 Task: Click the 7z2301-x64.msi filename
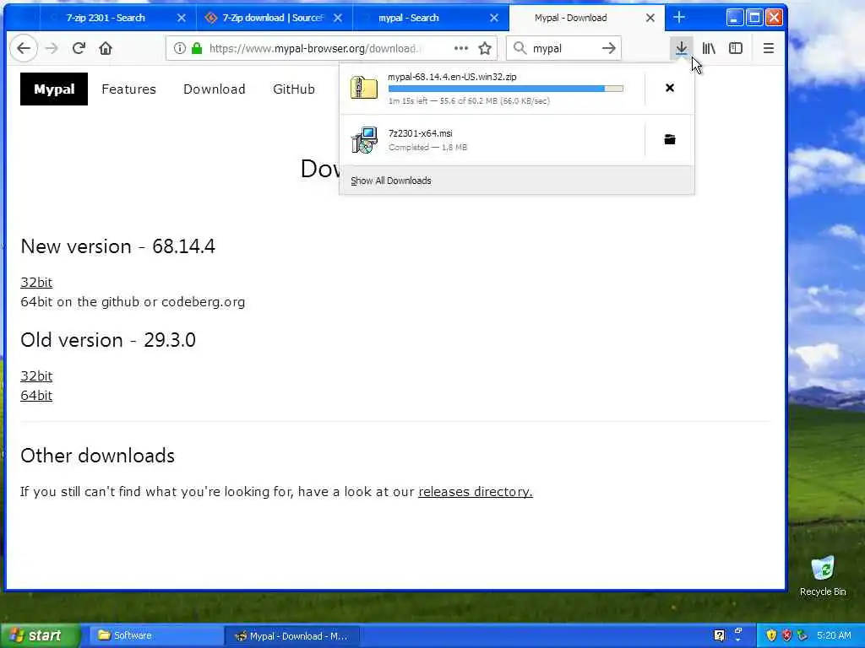[421, 133]
